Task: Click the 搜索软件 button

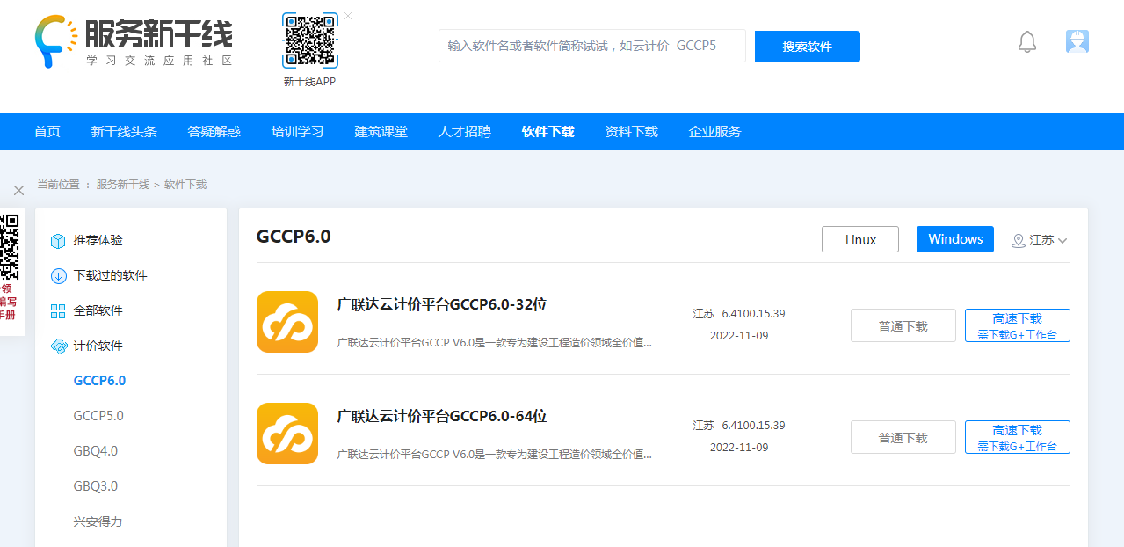Action: pos(808,47)
